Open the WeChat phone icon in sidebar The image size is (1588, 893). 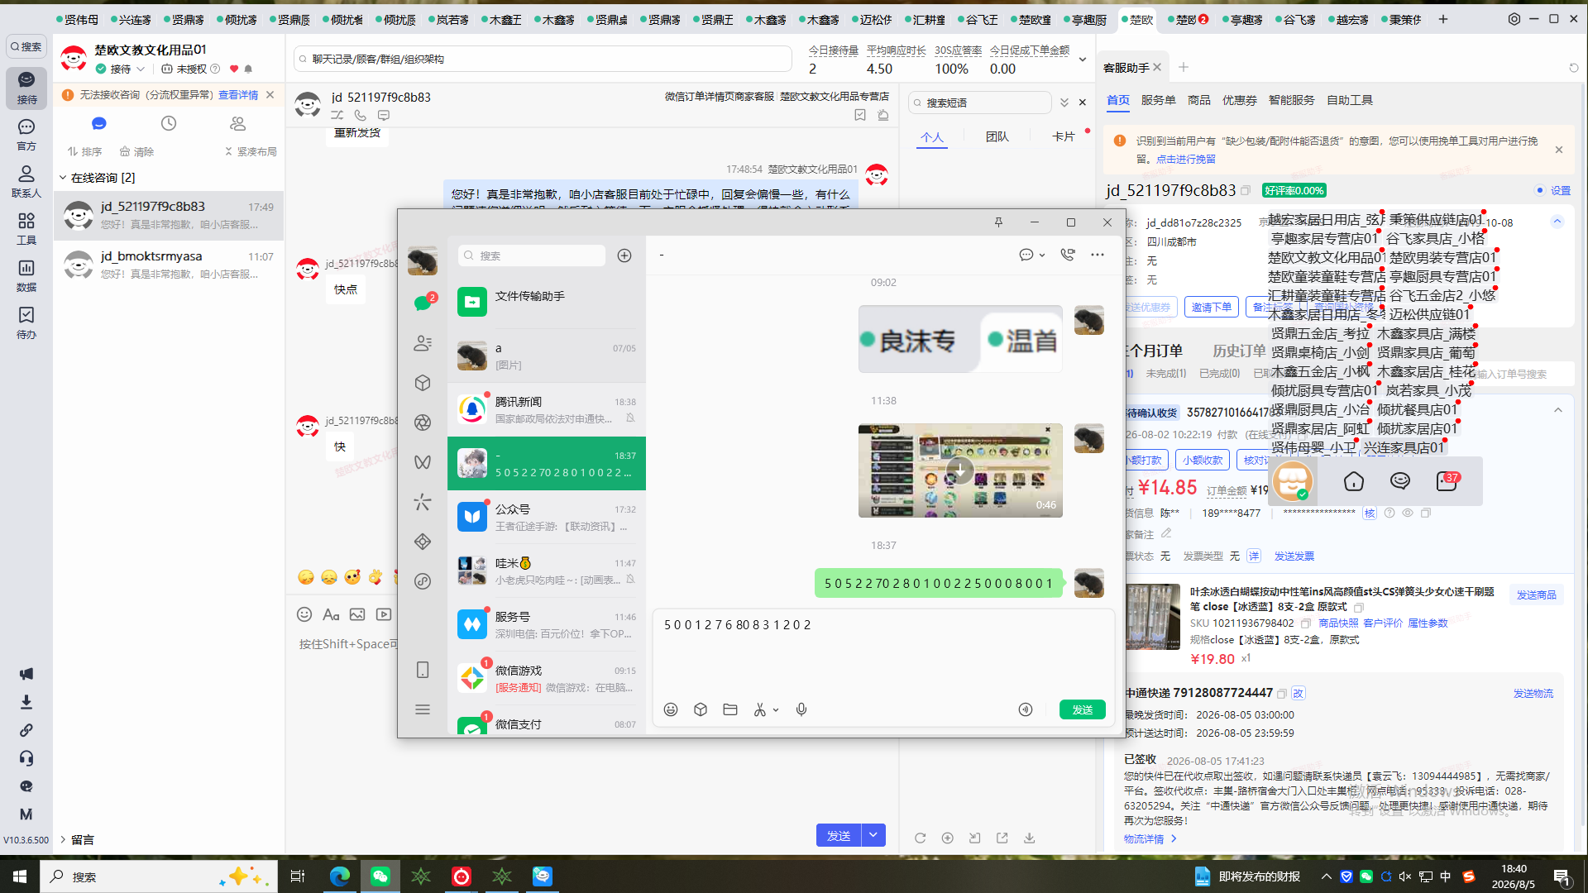[423, 670]
